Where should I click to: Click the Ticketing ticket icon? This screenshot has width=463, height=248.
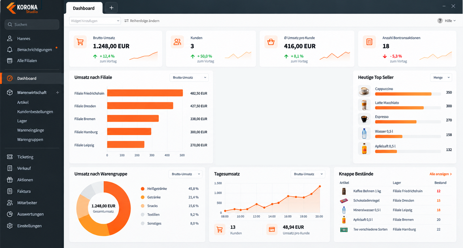click(x=10, y=157)
